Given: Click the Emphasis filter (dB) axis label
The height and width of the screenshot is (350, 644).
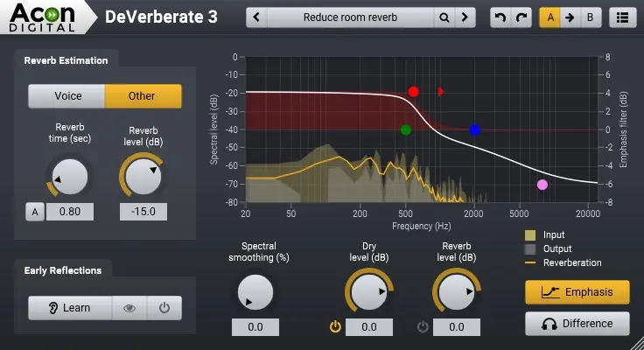Looking at the screenshot, I should click(x=624, y=129).
